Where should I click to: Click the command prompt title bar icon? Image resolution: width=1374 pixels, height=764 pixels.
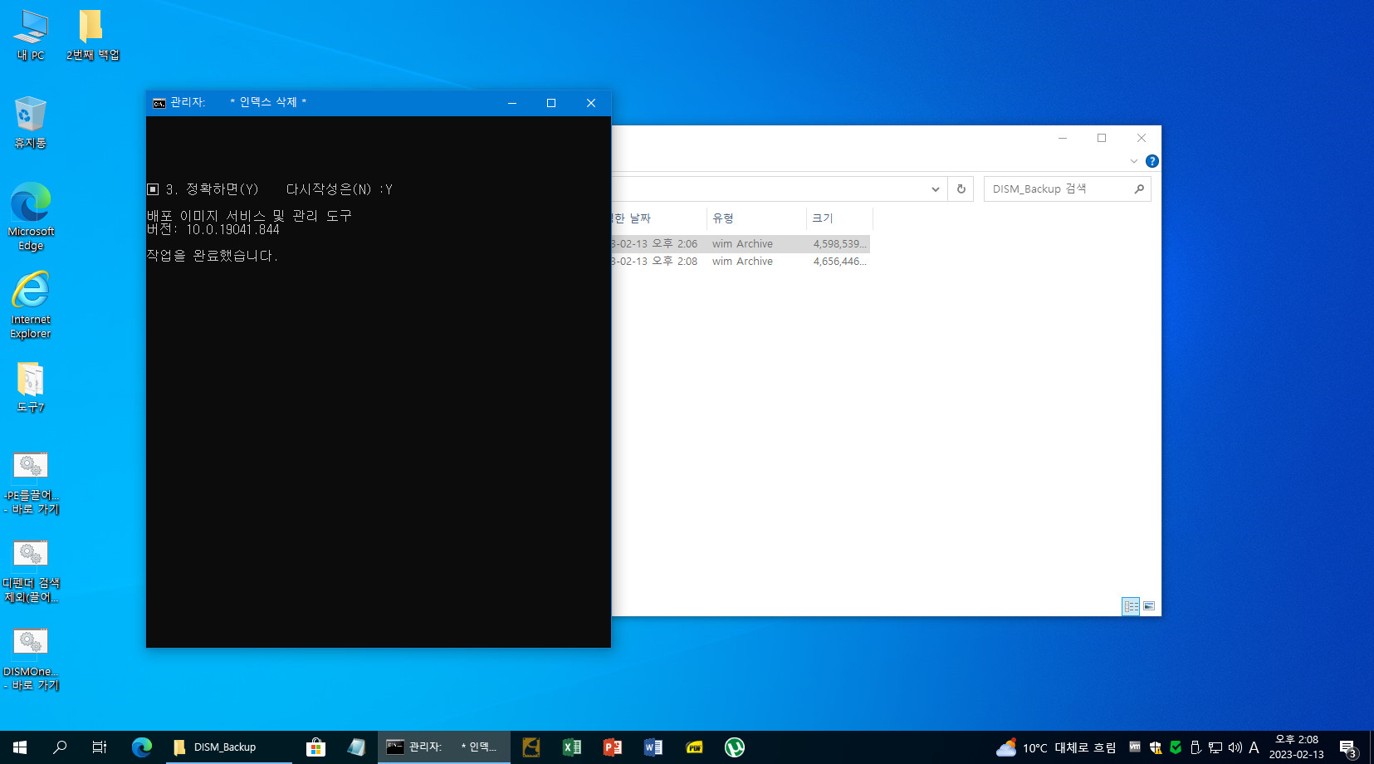tap(159, 103)
